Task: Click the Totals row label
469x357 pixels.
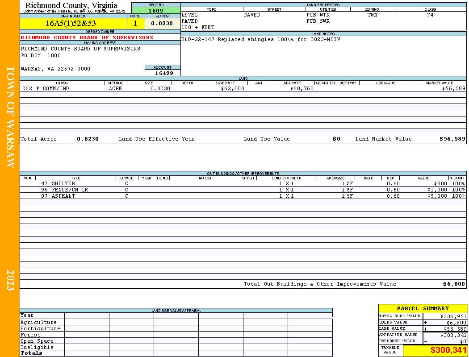Action: click(x=31, y=353)
